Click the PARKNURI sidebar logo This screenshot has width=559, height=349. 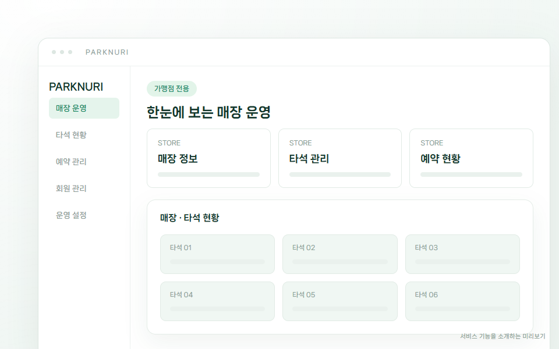coord(76,87)
